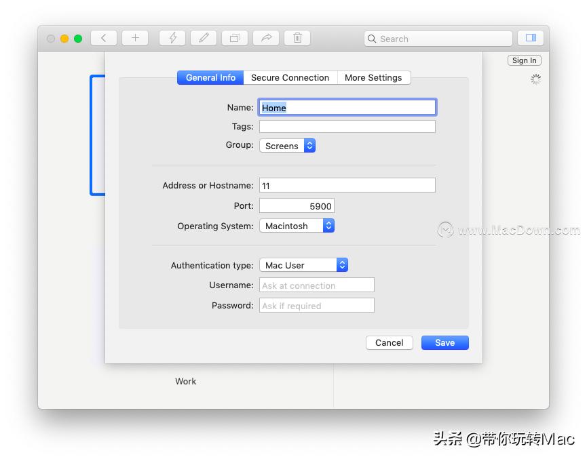Toggle the sidebar panel icon
This screenshot has width=587, height=459.
point(531,38)
